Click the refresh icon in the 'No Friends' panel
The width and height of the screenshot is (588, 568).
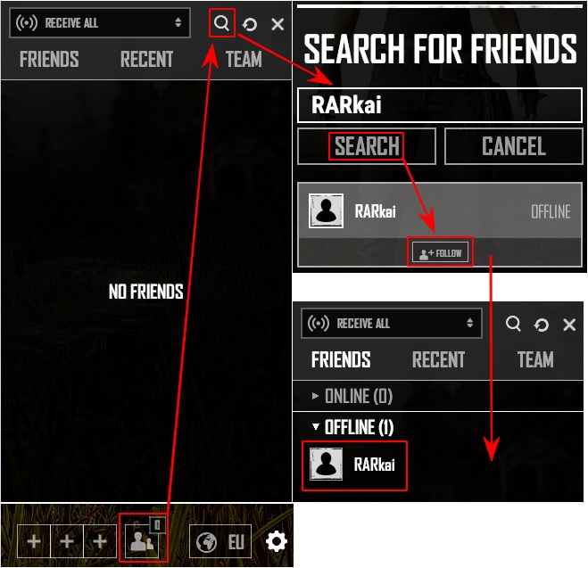tap(250, 25)
